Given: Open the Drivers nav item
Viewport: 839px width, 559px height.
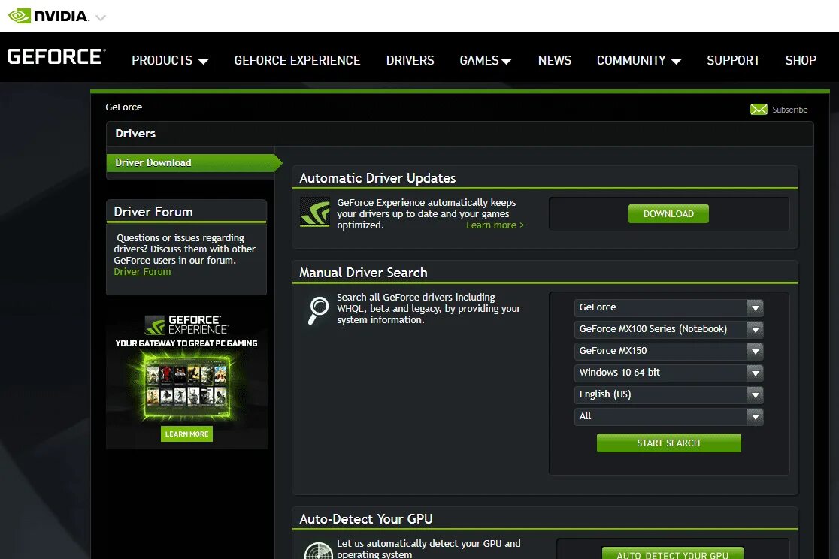Looking at the screenshot, I should click(x=410, y=60).
